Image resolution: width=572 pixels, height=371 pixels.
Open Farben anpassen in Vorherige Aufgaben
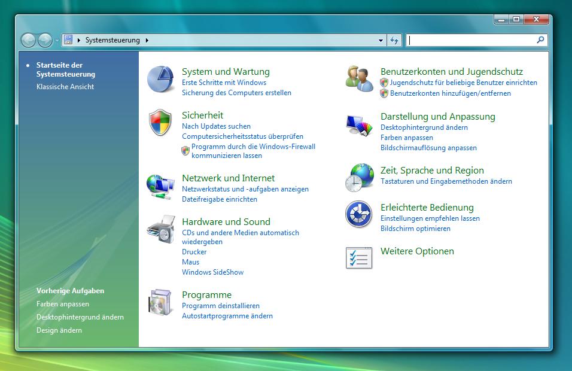[62, 303]
